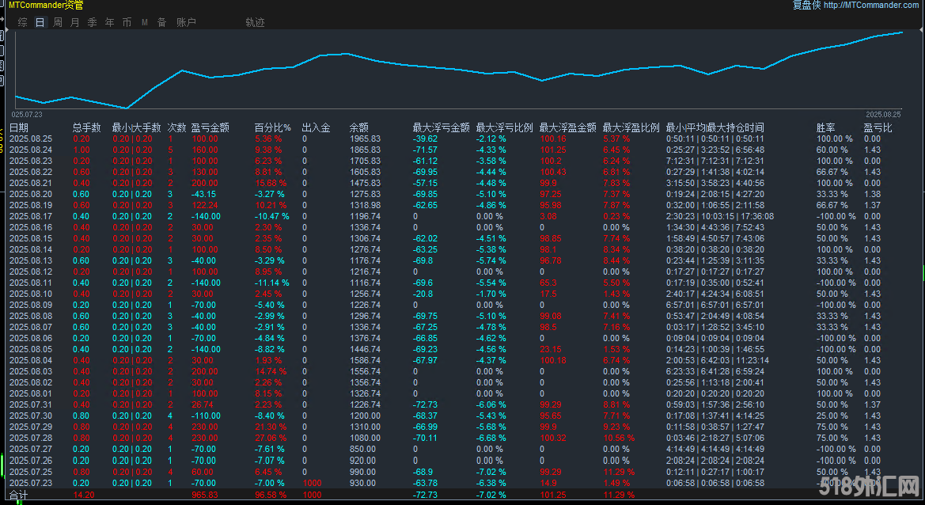
Task: Open the 账户 account tab
Action: (x=186, y=22)
